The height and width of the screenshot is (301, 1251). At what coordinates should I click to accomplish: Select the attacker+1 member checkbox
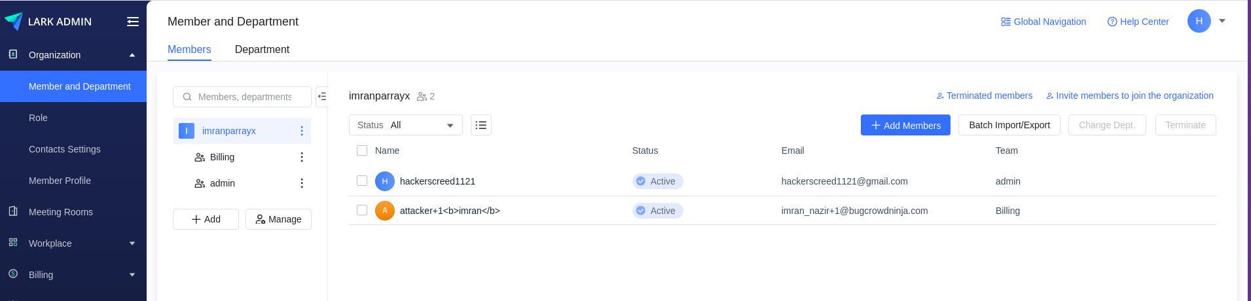(362, 210)
